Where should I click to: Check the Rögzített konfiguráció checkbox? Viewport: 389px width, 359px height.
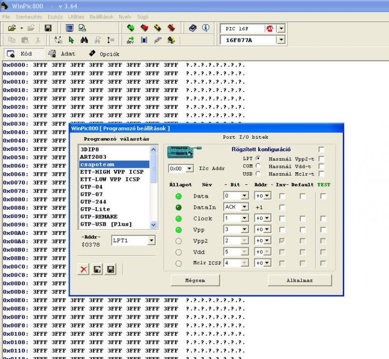coord(321,149)
